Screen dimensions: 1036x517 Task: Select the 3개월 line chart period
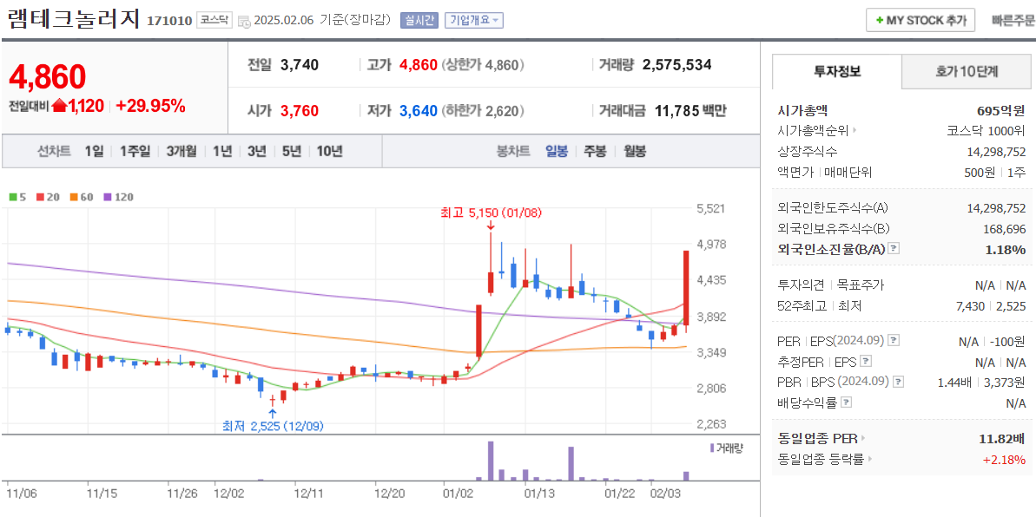(x=181, y=151)
